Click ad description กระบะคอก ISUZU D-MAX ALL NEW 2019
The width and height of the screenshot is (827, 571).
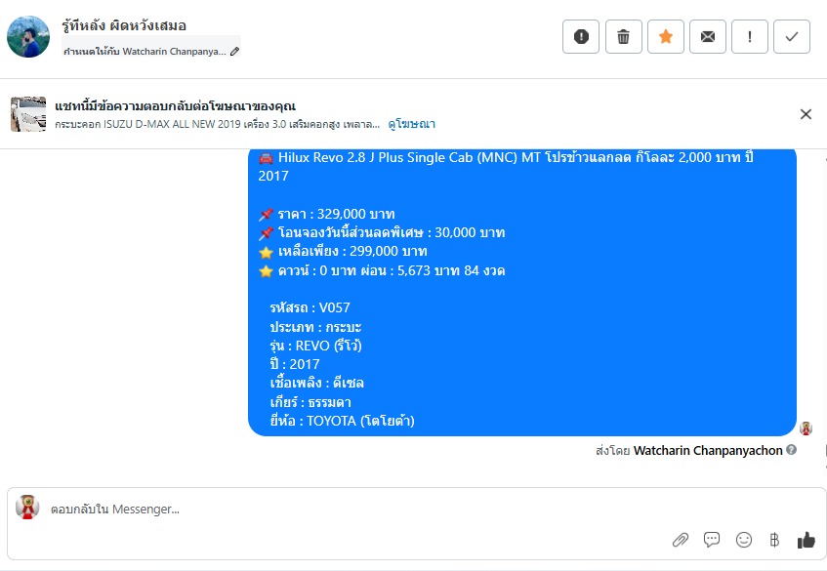[x=218, y=124]
